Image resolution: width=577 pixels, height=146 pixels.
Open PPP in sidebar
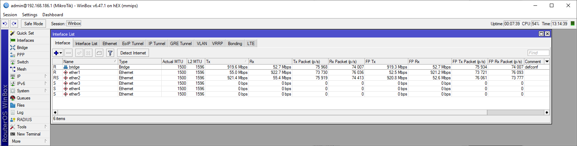(29, 54)
